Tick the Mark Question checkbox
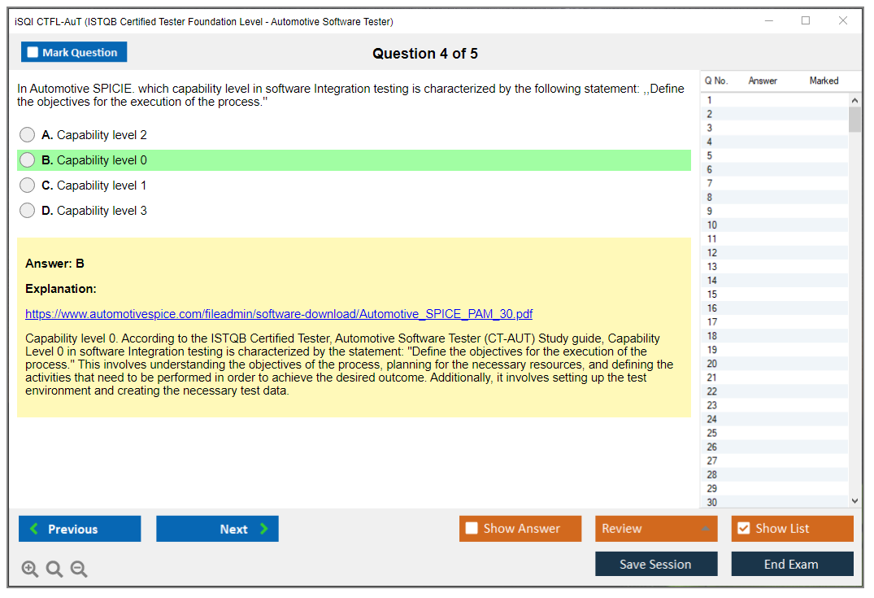The height and width of the screenshot is (598, 874). coord(33,53)
